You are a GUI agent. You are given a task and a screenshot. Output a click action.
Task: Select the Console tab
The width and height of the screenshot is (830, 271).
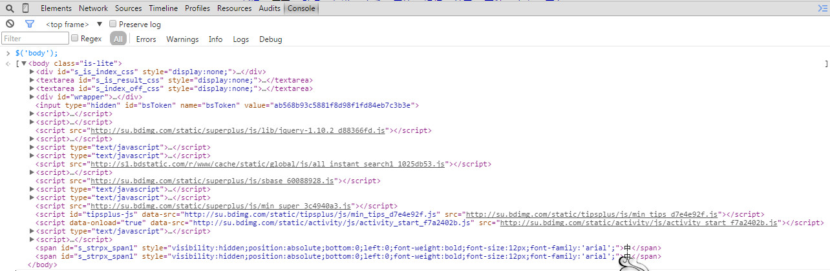tap(301, 8)
